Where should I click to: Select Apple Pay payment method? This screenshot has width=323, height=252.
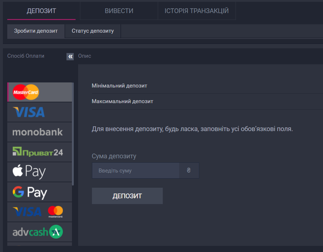pos(40,172)
